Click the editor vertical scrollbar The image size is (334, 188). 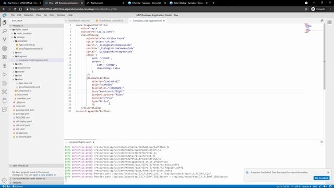(325, 56)
